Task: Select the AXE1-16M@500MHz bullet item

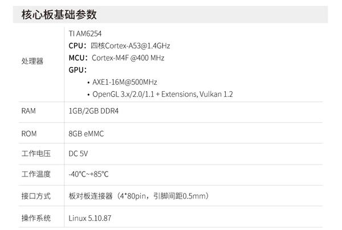Action: point(125,82)
